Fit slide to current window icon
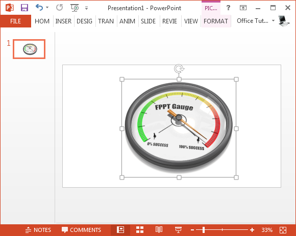Viewport: 296px width, 236px height. 283,230
